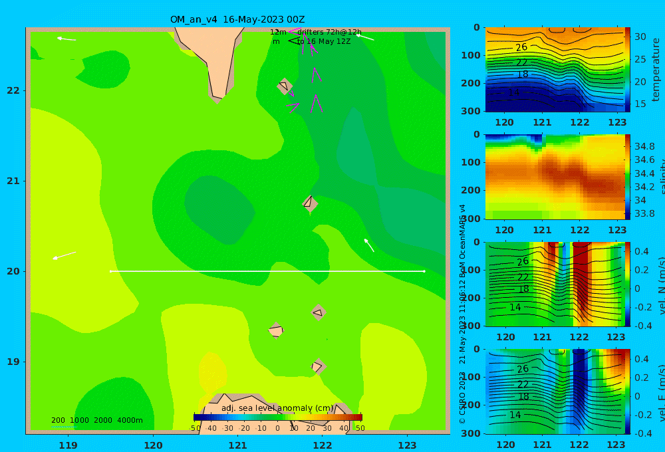Select the 'adj. sea level anomaly (cm)' label
This screenshot has height=452, width=665.
(277, 408)
